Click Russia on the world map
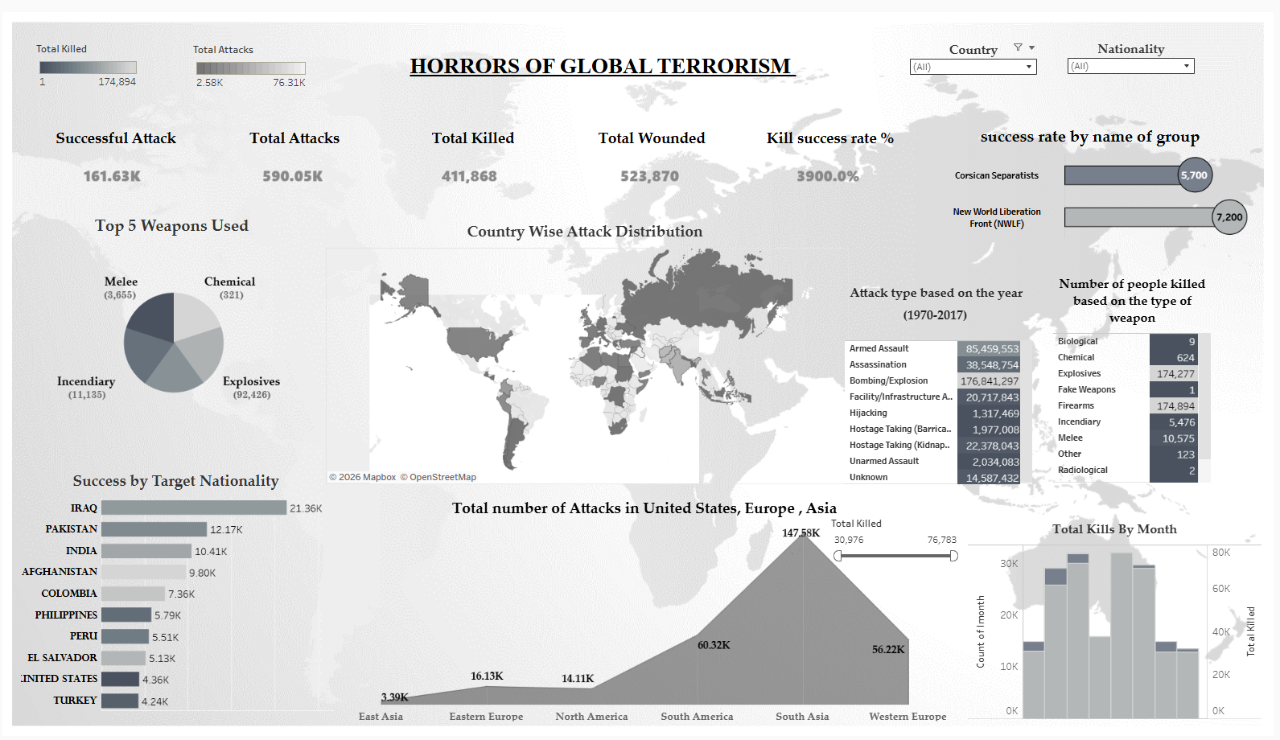Viewport: 1280px width, 740px height. point(708,294)
